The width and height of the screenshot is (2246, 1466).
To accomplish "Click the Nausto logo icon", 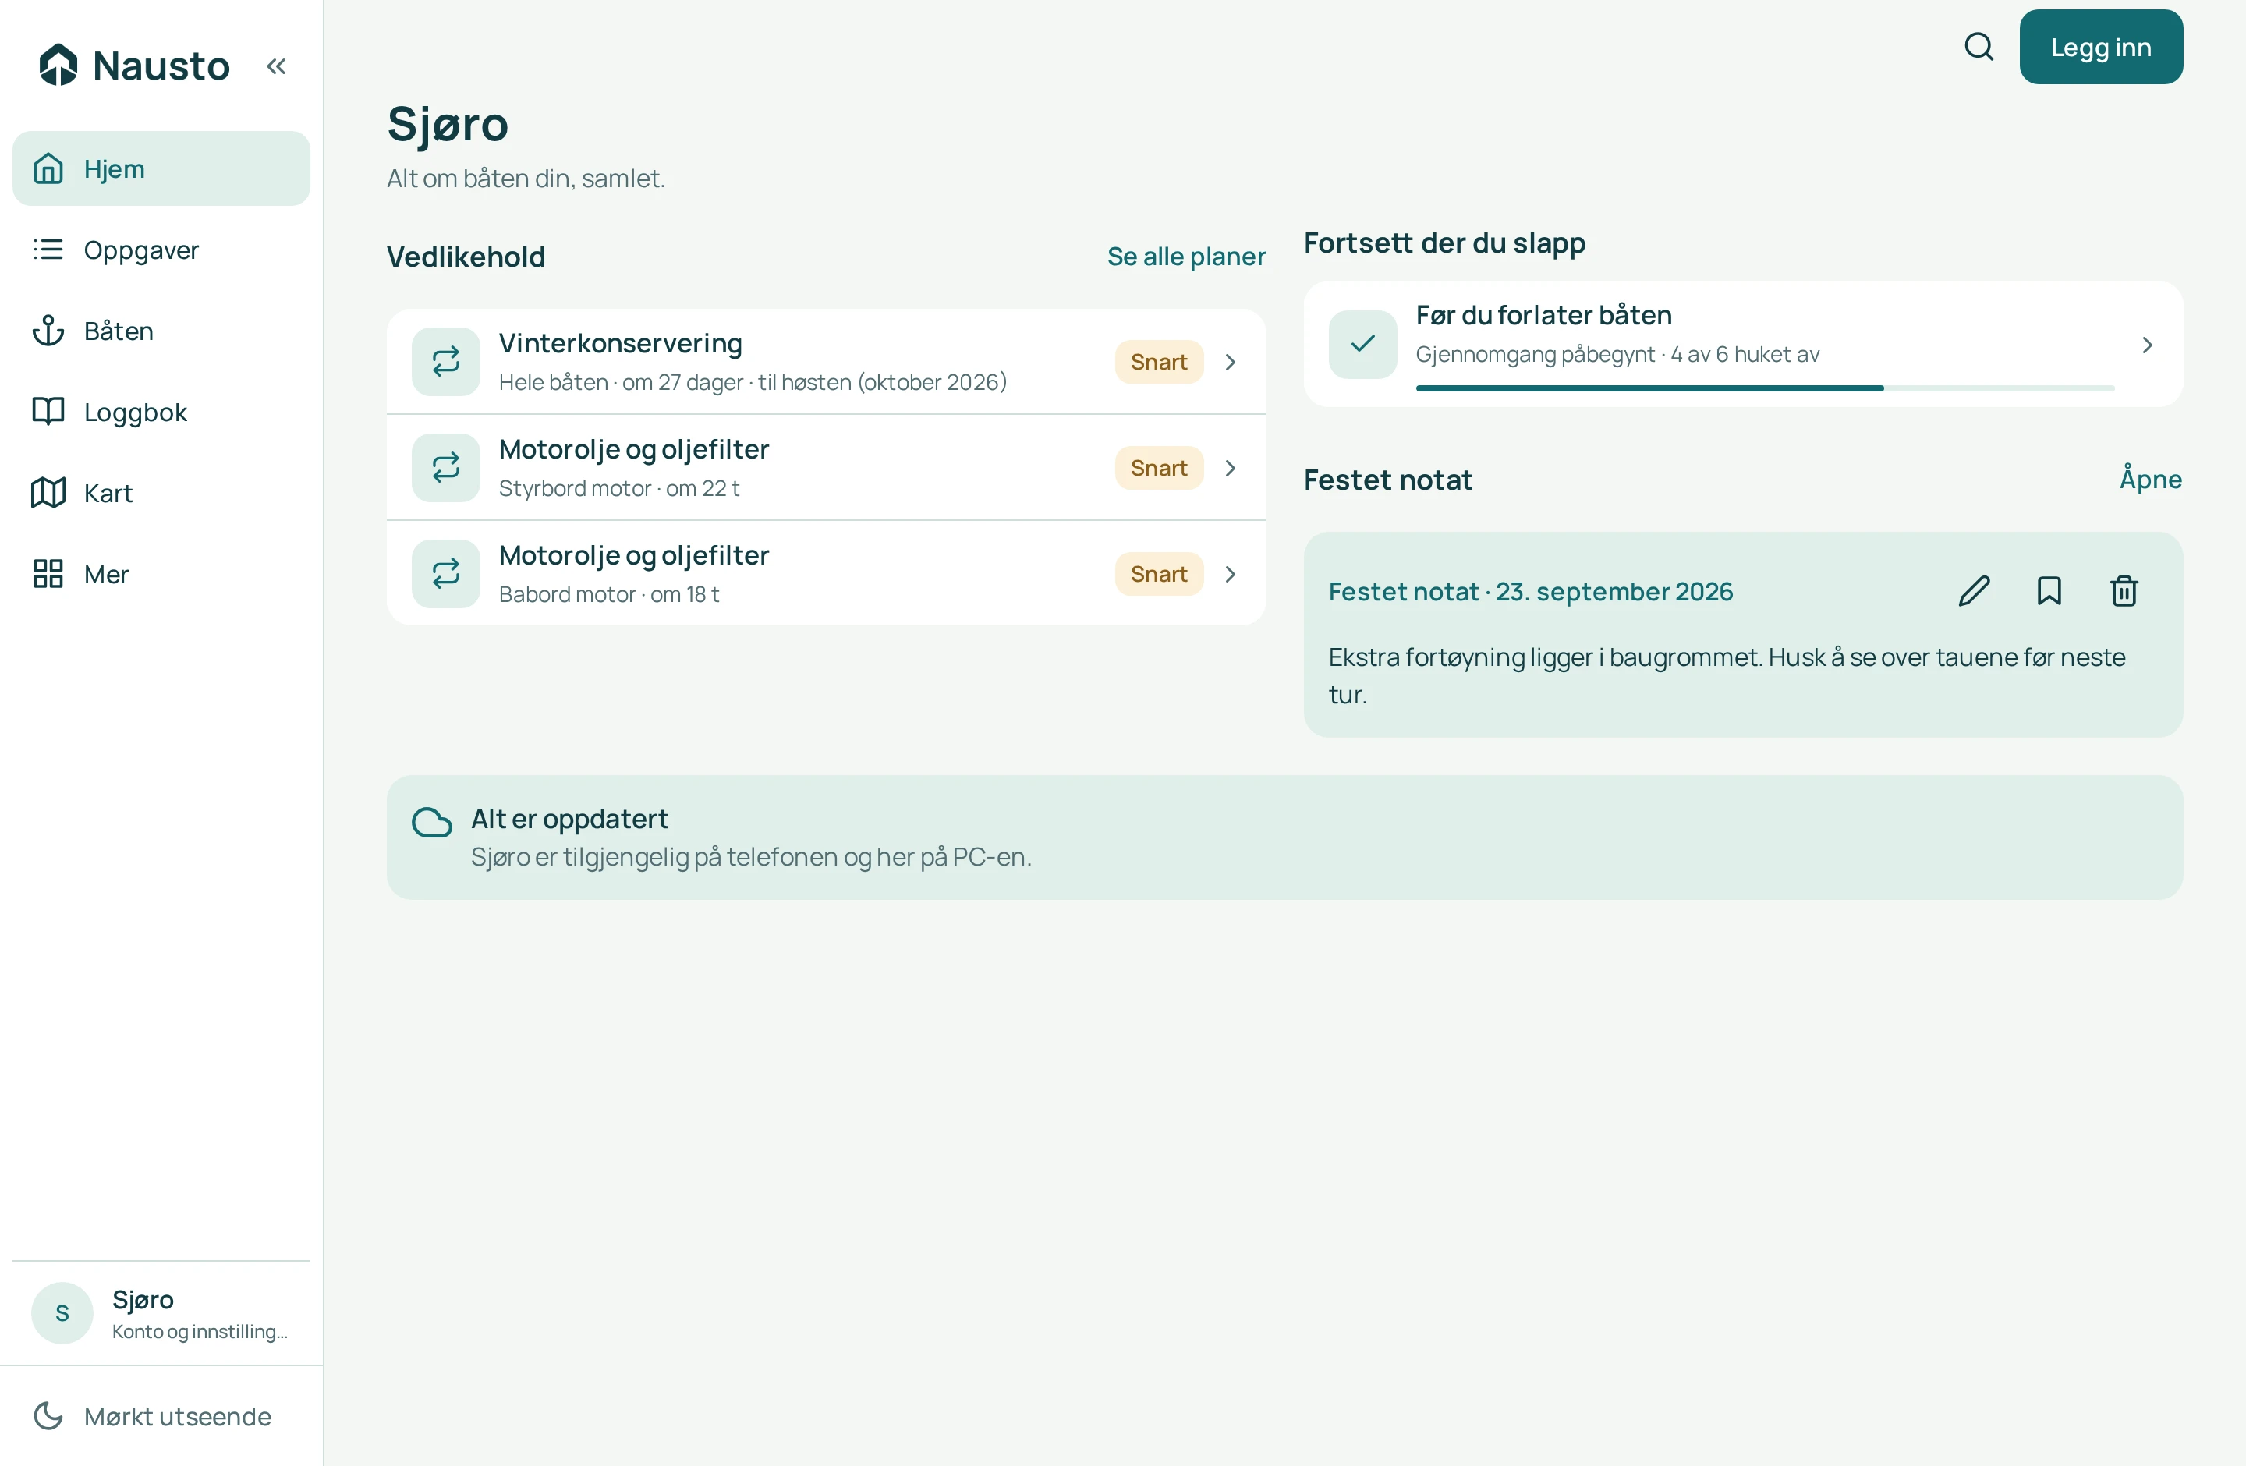I will [58, 65].
